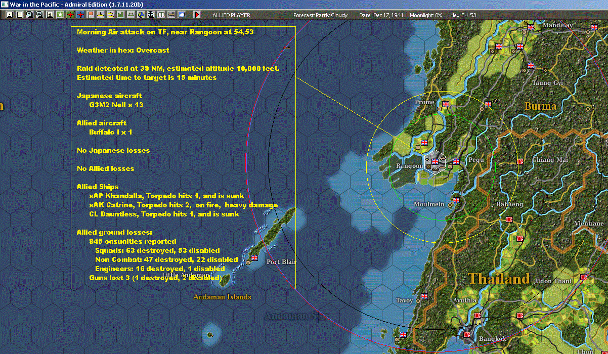608x354 pixels.
Task: Select the Japanese flag near Rahaeng
Action: tap(509, 219)
